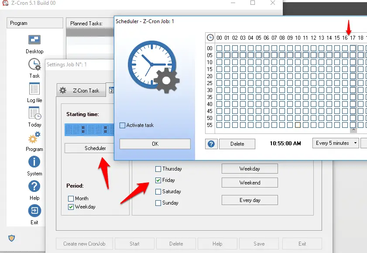The image size is (367, 253).
Task: Click the Z-Cron app icon in title bar
Action: point(5,3)
